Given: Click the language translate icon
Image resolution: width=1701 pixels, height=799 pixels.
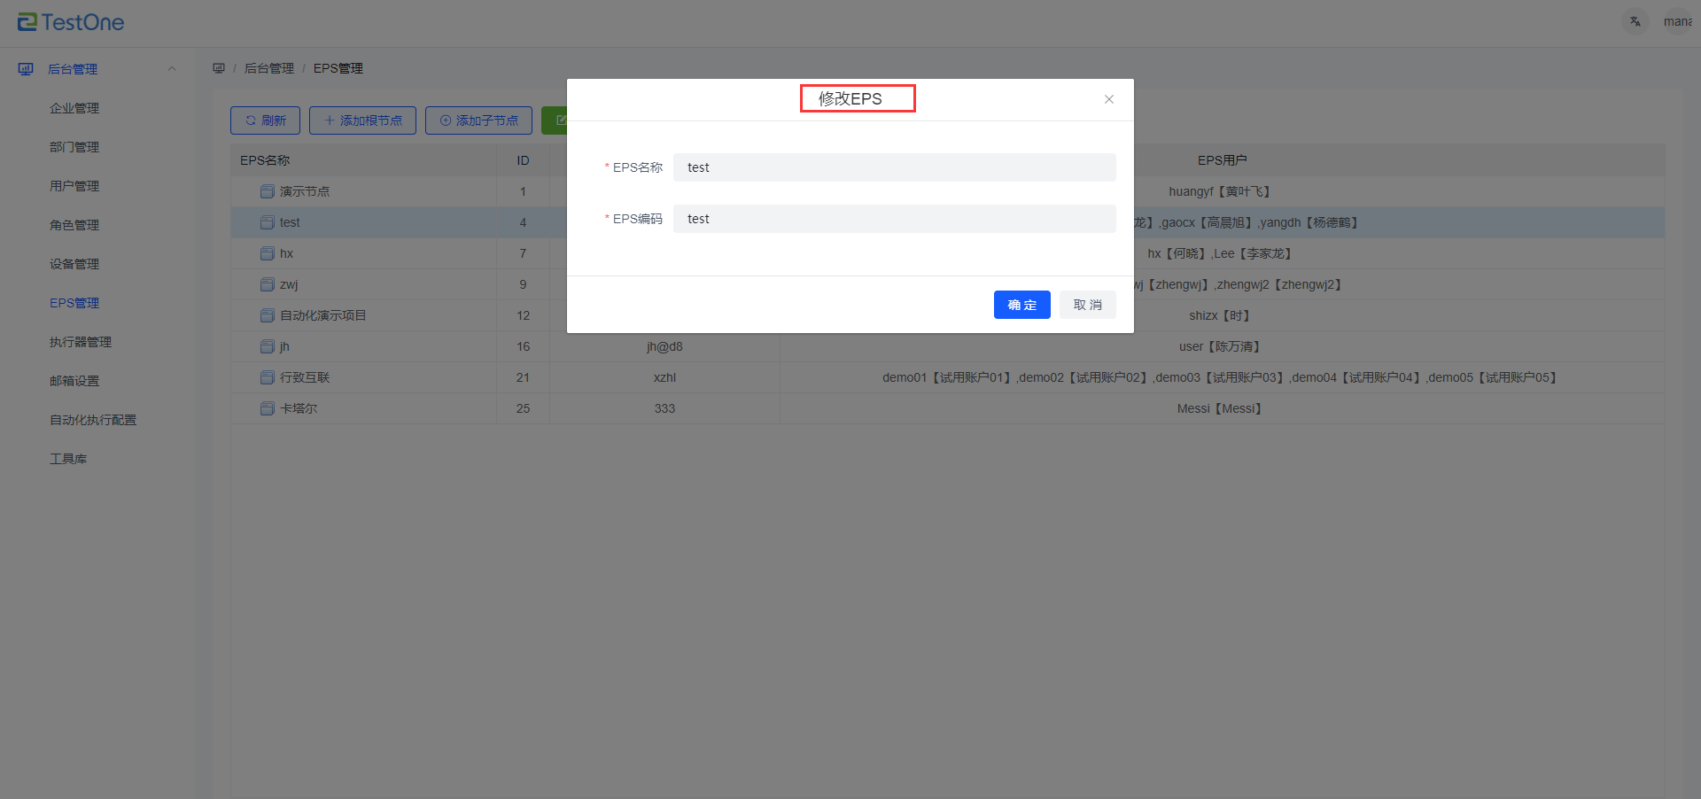Looking at the screenshot, I should tap(1635, 21).
